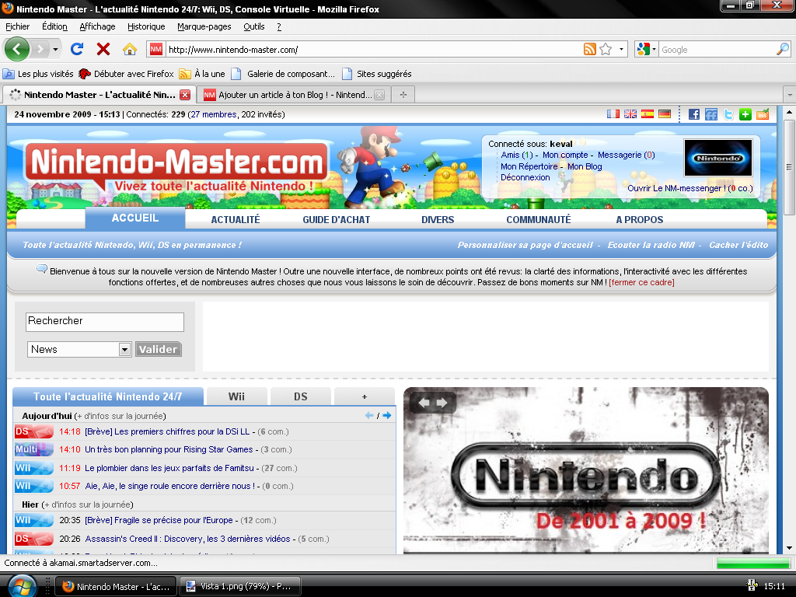The height and width of the screenshot is (597, 796).
Task: Expand the back/forward history dropdown
Action: (x=55, y=49)
